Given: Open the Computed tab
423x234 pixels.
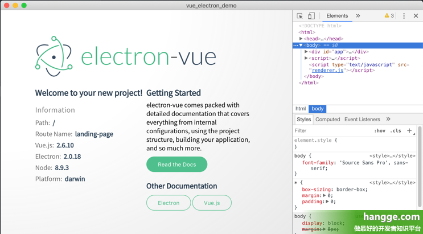Looking at the screenshot, I should (327, 120).
